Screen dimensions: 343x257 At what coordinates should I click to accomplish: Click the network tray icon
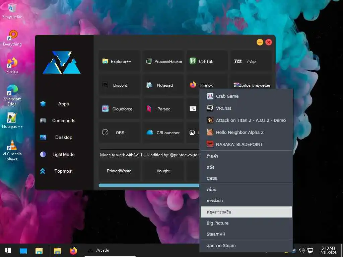310,250
